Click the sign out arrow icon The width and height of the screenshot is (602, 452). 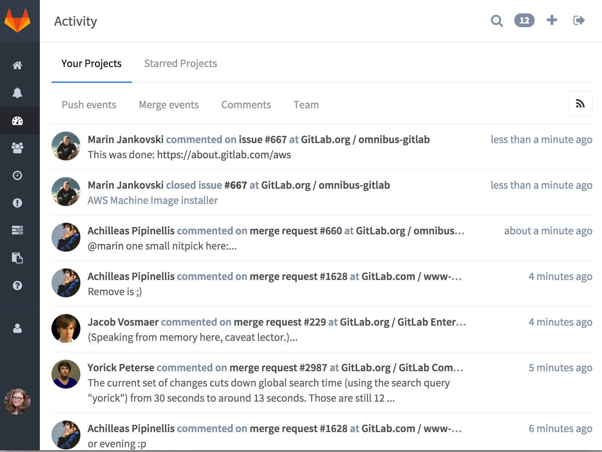[x=579, y=20]
